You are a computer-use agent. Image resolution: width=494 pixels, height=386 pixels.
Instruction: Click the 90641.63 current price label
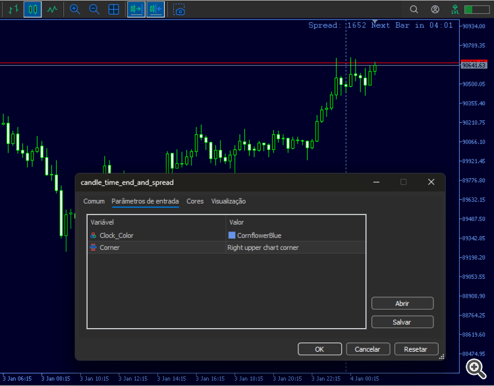click(474, 66)
